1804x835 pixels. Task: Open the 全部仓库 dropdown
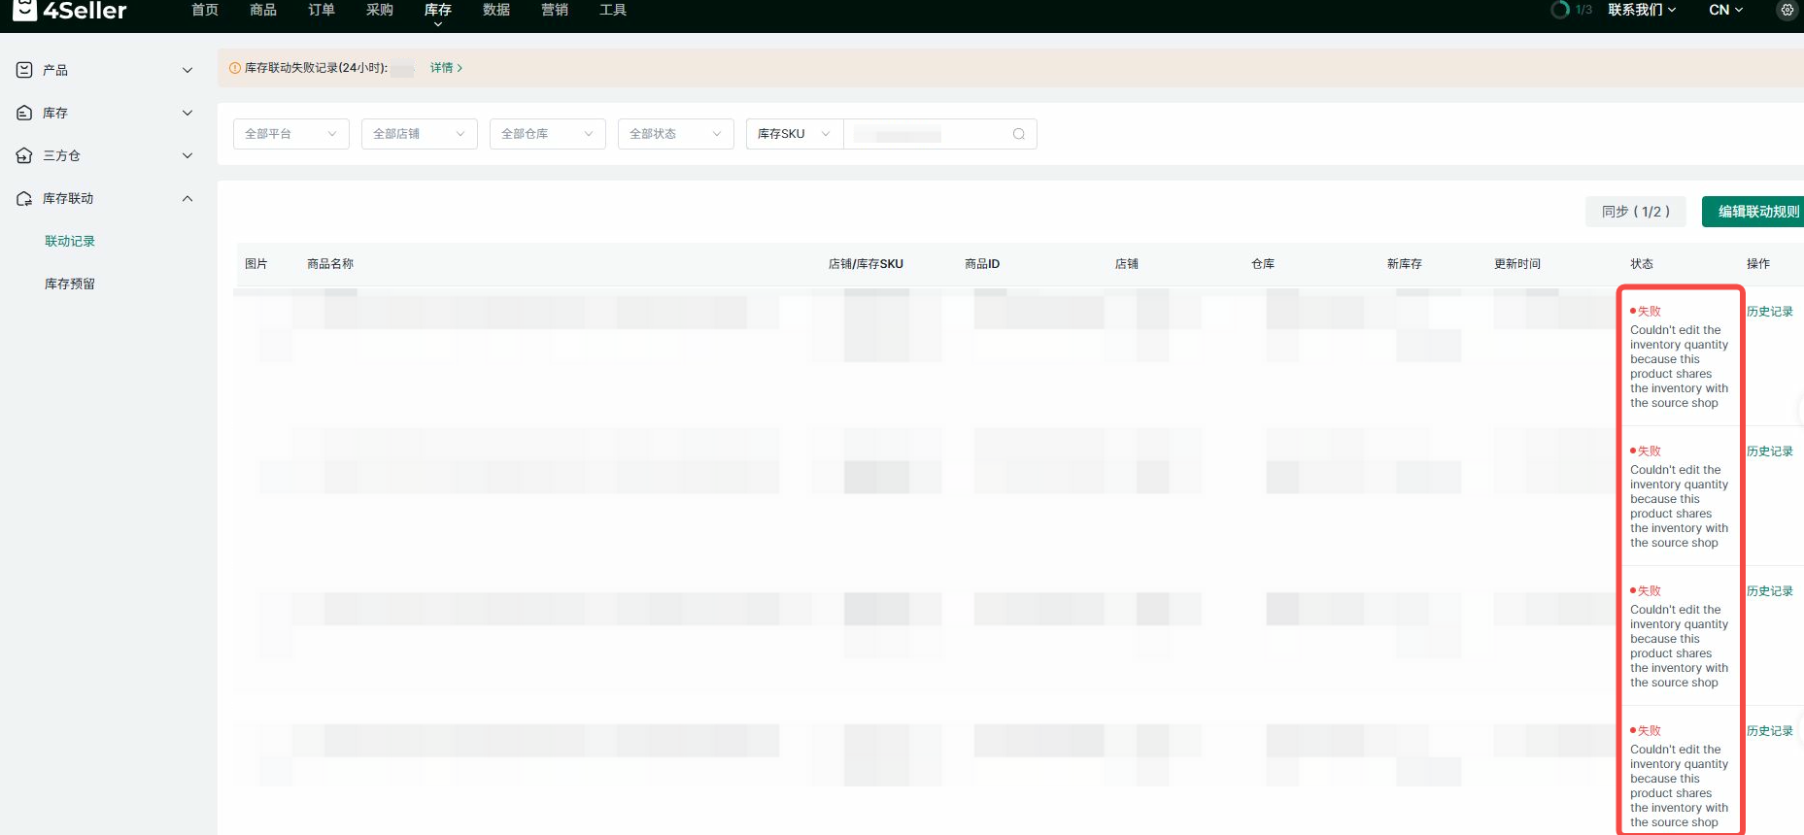coord(547,134)
